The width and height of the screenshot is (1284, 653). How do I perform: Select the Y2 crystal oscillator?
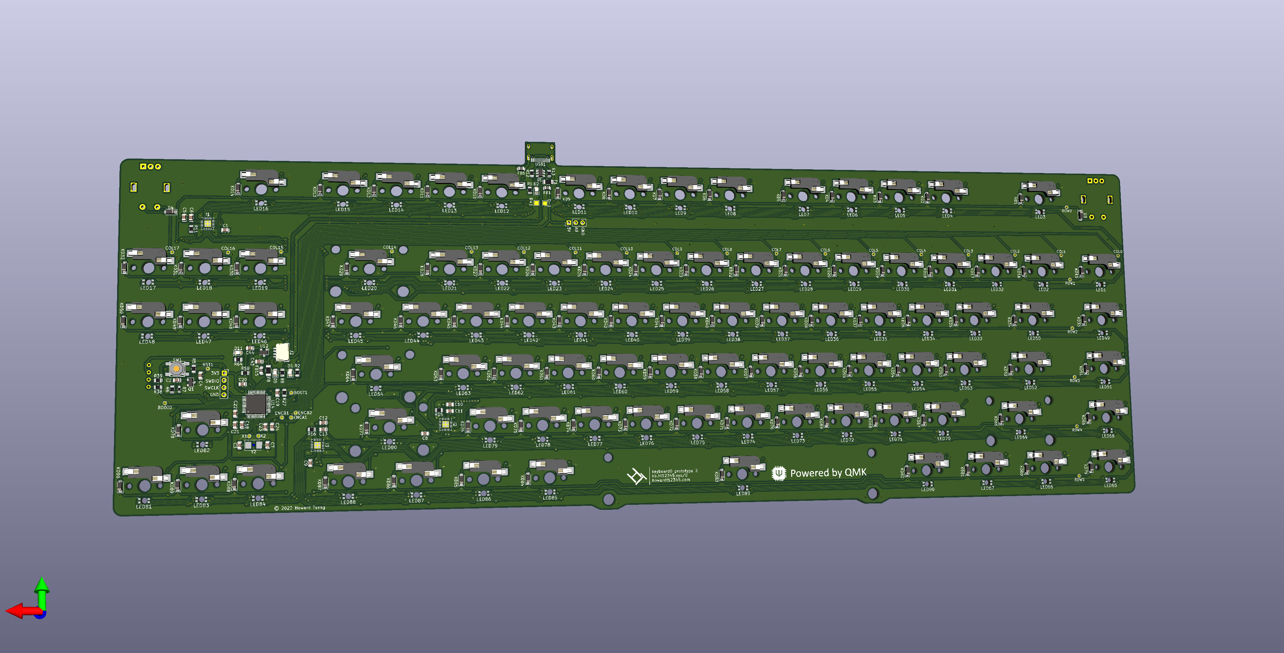tap(253, 445)
